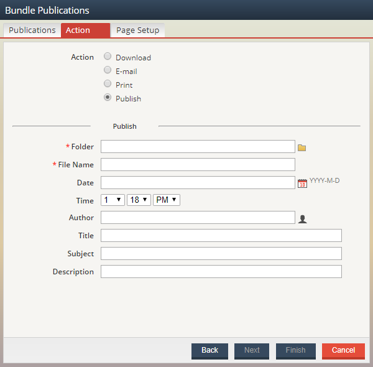Viewport: 373px width, 367px height.
Task: Focus the Title input field
Action: [x=221, y=236]
